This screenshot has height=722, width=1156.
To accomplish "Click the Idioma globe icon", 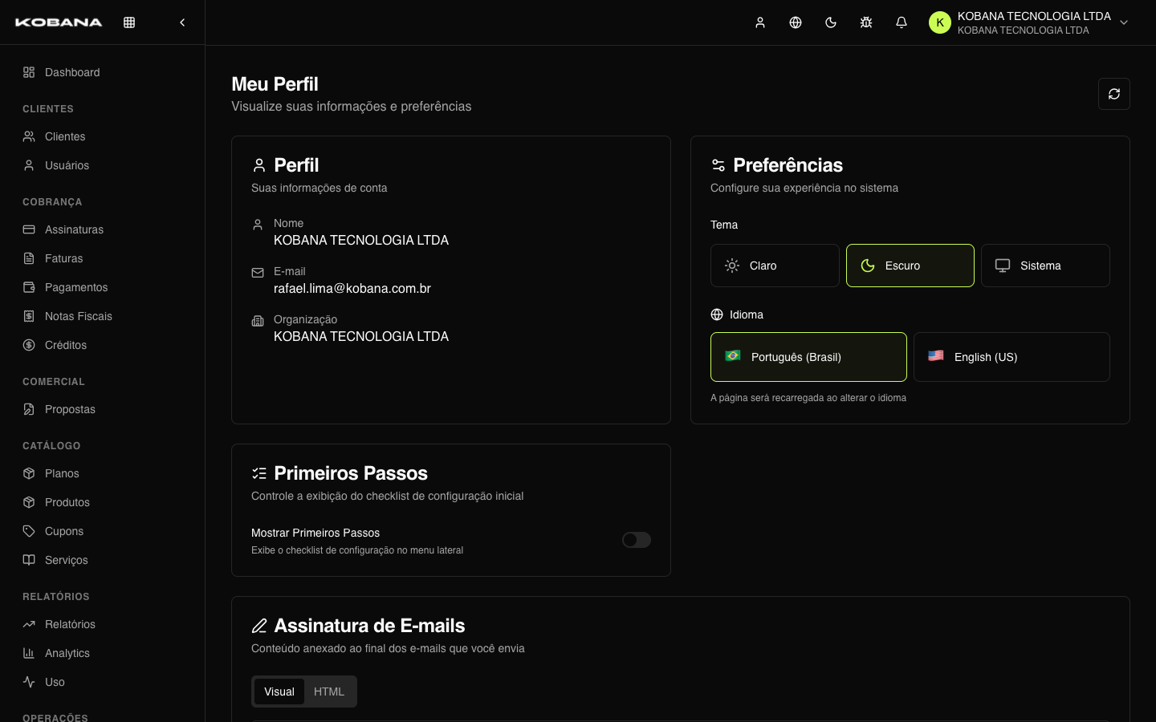I will click(x=717, y=314).
